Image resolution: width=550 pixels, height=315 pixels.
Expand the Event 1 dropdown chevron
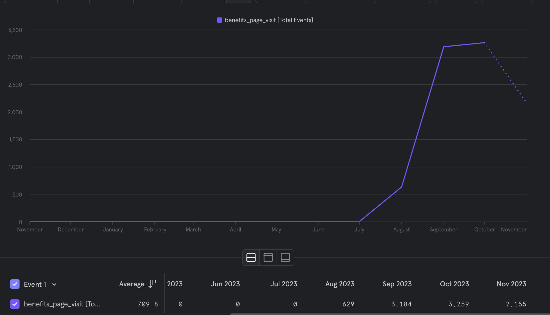coord(54,284)
